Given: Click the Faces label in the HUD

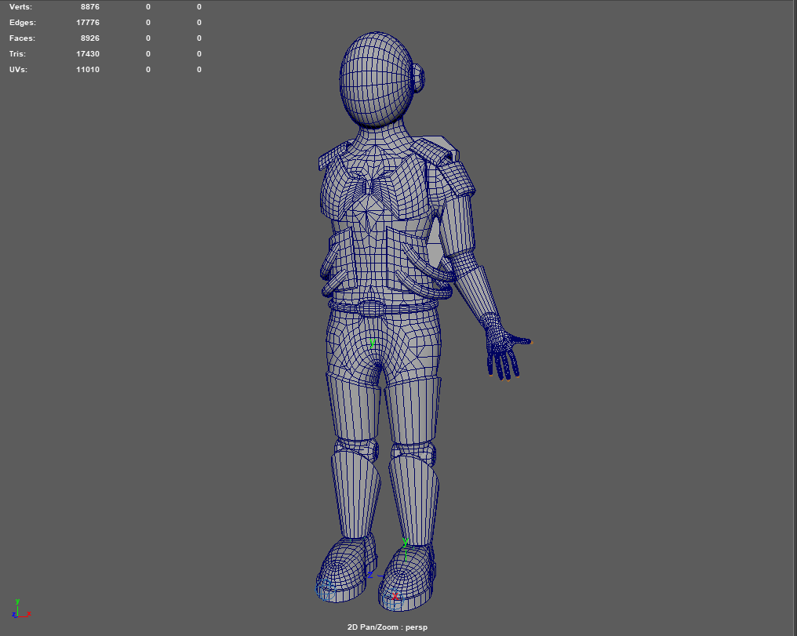Looking at the screenshot, I should tap(22, 38).
